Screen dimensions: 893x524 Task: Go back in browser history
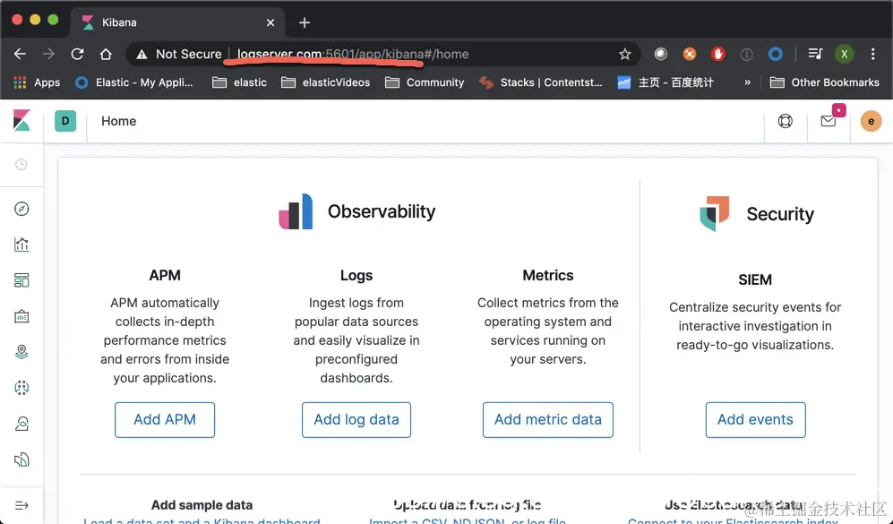20,54
